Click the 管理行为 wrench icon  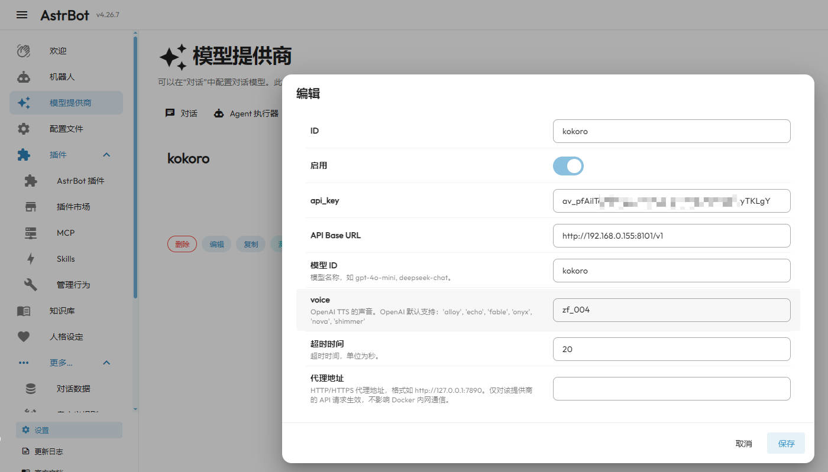click(31, 285)
